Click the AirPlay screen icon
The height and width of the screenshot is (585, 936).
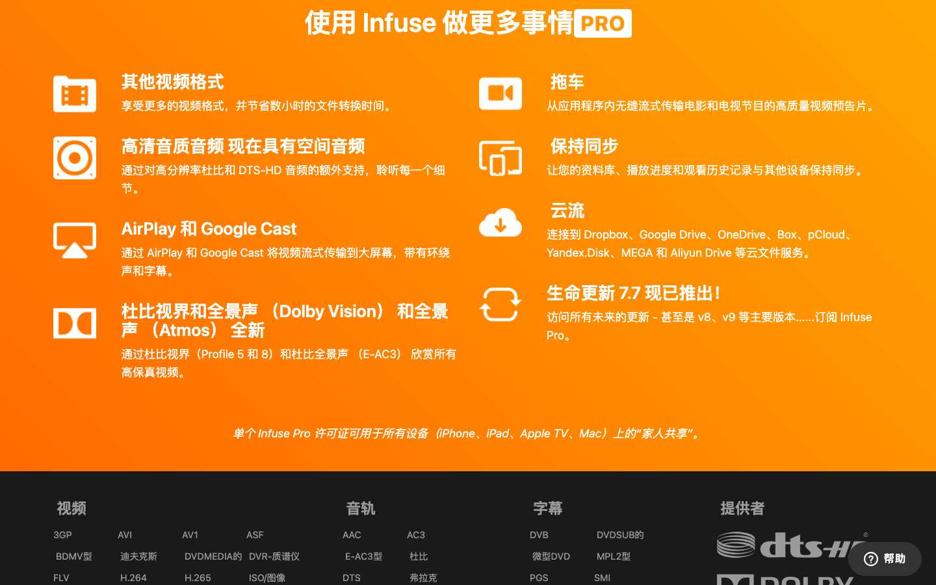click(75, 240)
